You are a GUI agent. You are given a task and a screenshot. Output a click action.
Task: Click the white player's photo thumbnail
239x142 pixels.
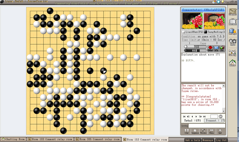click(192, 21)
